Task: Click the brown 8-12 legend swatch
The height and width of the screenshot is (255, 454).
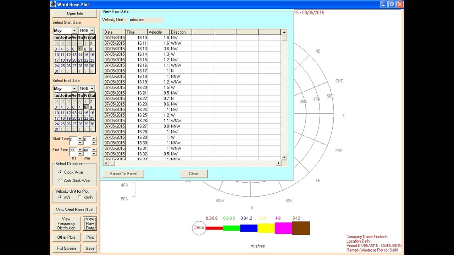Action: [301, 228]
